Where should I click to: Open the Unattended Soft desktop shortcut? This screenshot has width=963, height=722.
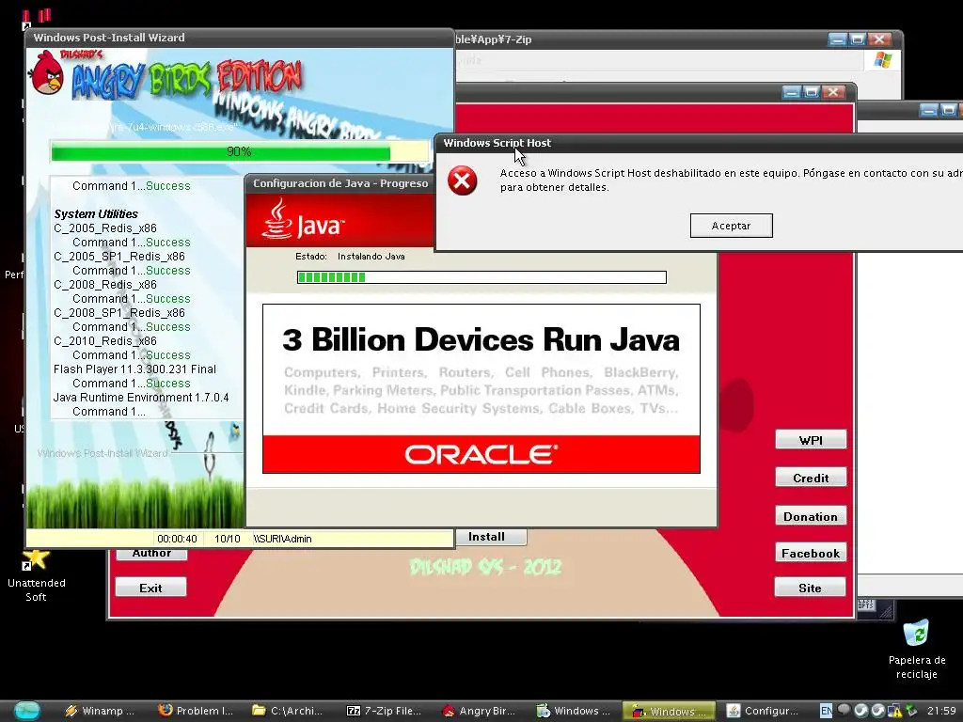pos(37,576)
